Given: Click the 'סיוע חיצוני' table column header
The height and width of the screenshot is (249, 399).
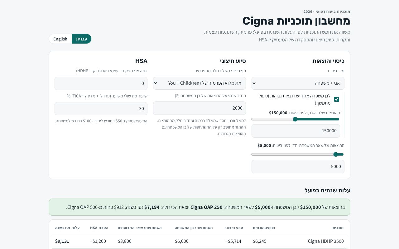Looking at the screenshot, I should 234,228.
